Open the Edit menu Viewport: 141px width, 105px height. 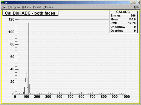pyautogui.click(x=10, y=7)
